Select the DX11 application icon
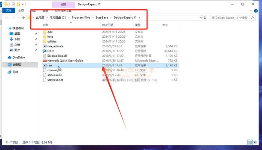The width and height of the screenshot is (262, 150). pyautogui.click(x=45, y=50)
